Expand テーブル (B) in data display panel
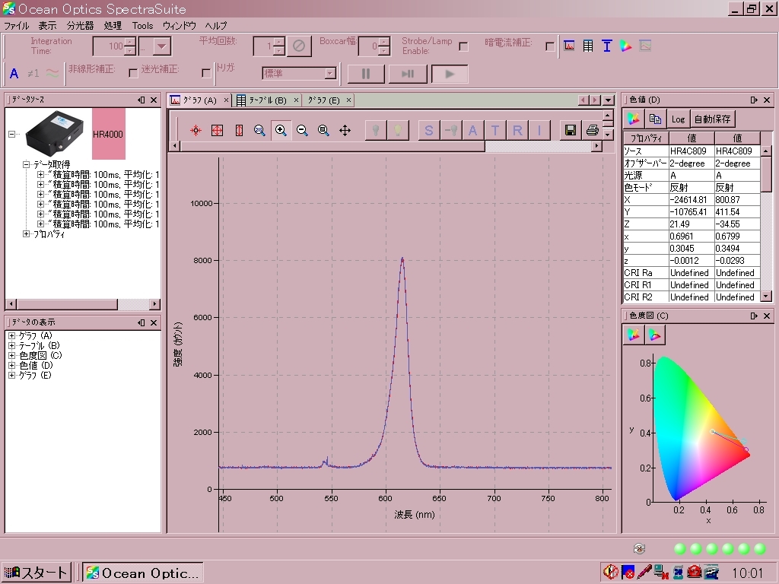The width and height of the screenshot is (779, 584). [x=12, y=346]
